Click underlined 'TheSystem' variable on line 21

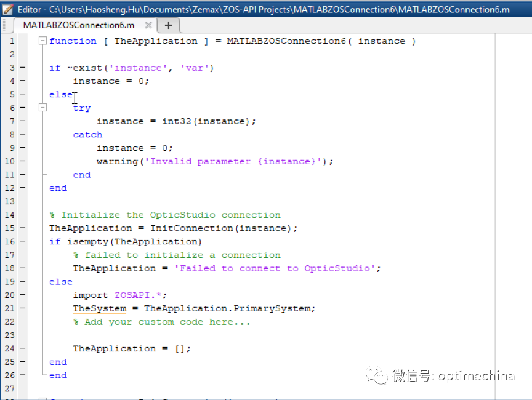click(99, 309)
